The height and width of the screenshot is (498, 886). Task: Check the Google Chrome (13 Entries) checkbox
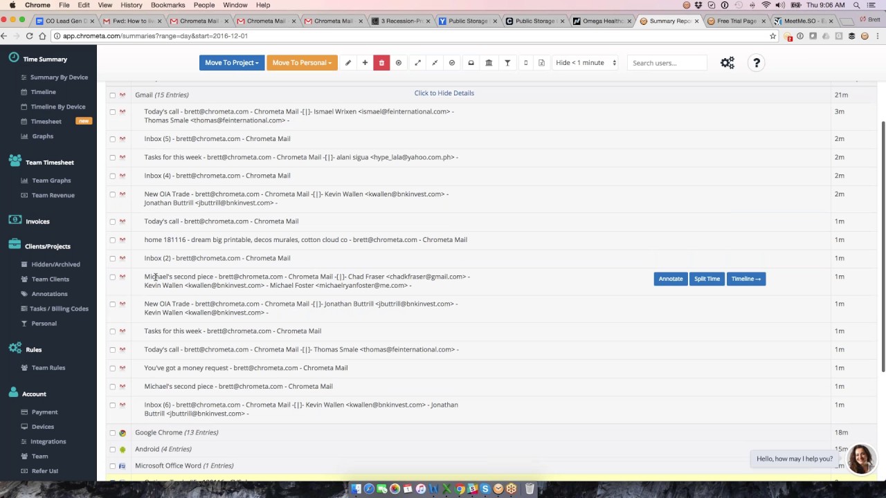pos(112,433)
